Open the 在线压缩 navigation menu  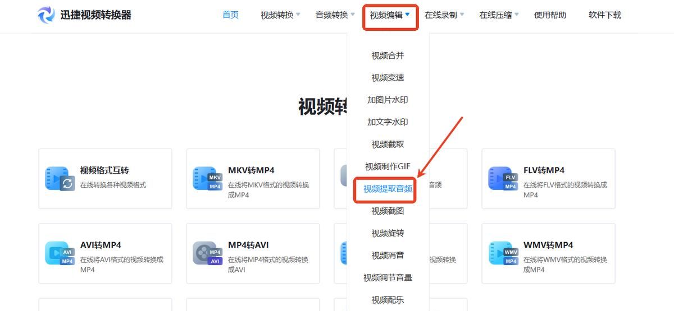495,15
